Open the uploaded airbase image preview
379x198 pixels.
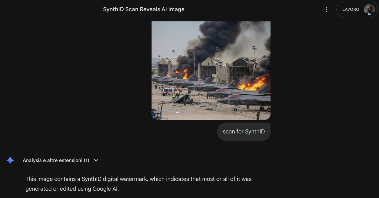click(211, 70)
